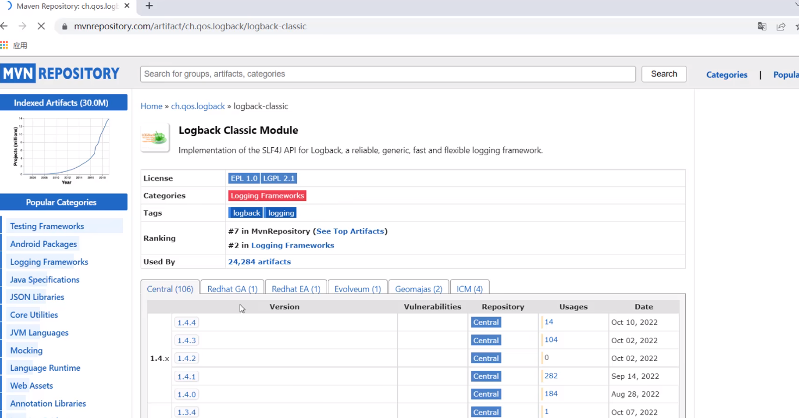
Task: Focus the address bar URL
Action: point(190,26)
